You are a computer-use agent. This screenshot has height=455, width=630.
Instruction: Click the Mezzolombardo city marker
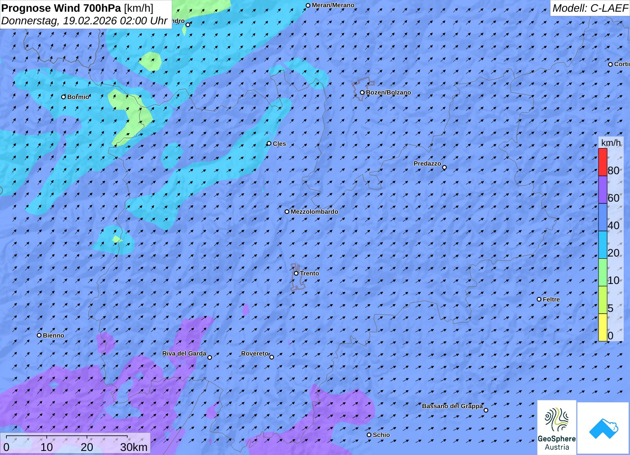[x=287, y=212]
